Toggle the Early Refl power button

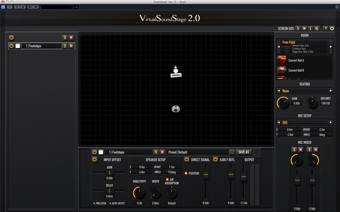click(216, 160)
